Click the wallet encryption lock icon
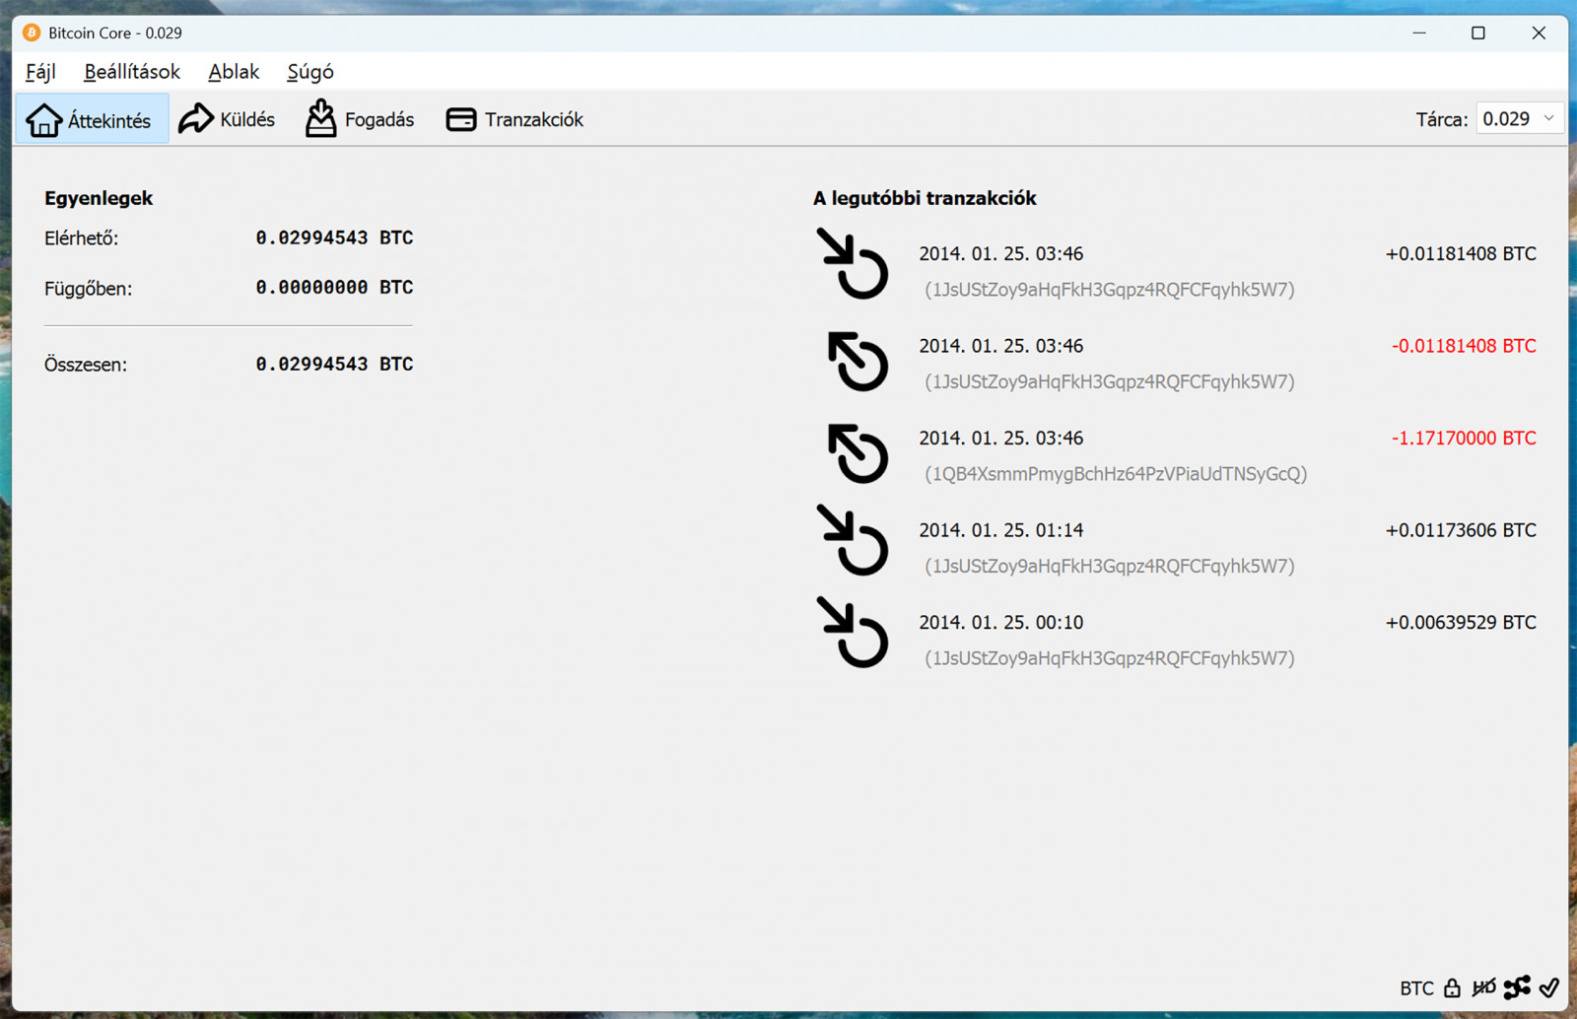Image resolution: width=1577 pixels, height=1019 pixels. tap(1452, 987)
